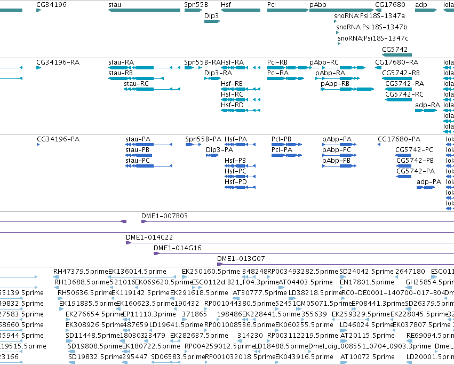Click EK136014.5prime EST label
The width and height of the screenshot is (454, 365).
click(x=137, y=272)
